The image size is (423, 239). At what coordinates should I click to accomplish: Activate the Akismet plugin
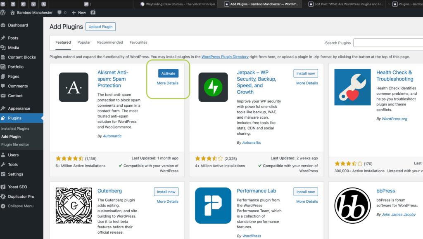point(168,73)
